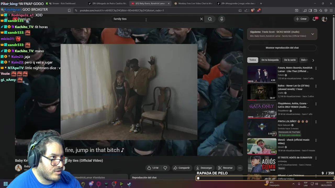Click the music note playlist toolbar icon
Image resolution: width=335 pixels, height=188 pixels.
(305, 10)
